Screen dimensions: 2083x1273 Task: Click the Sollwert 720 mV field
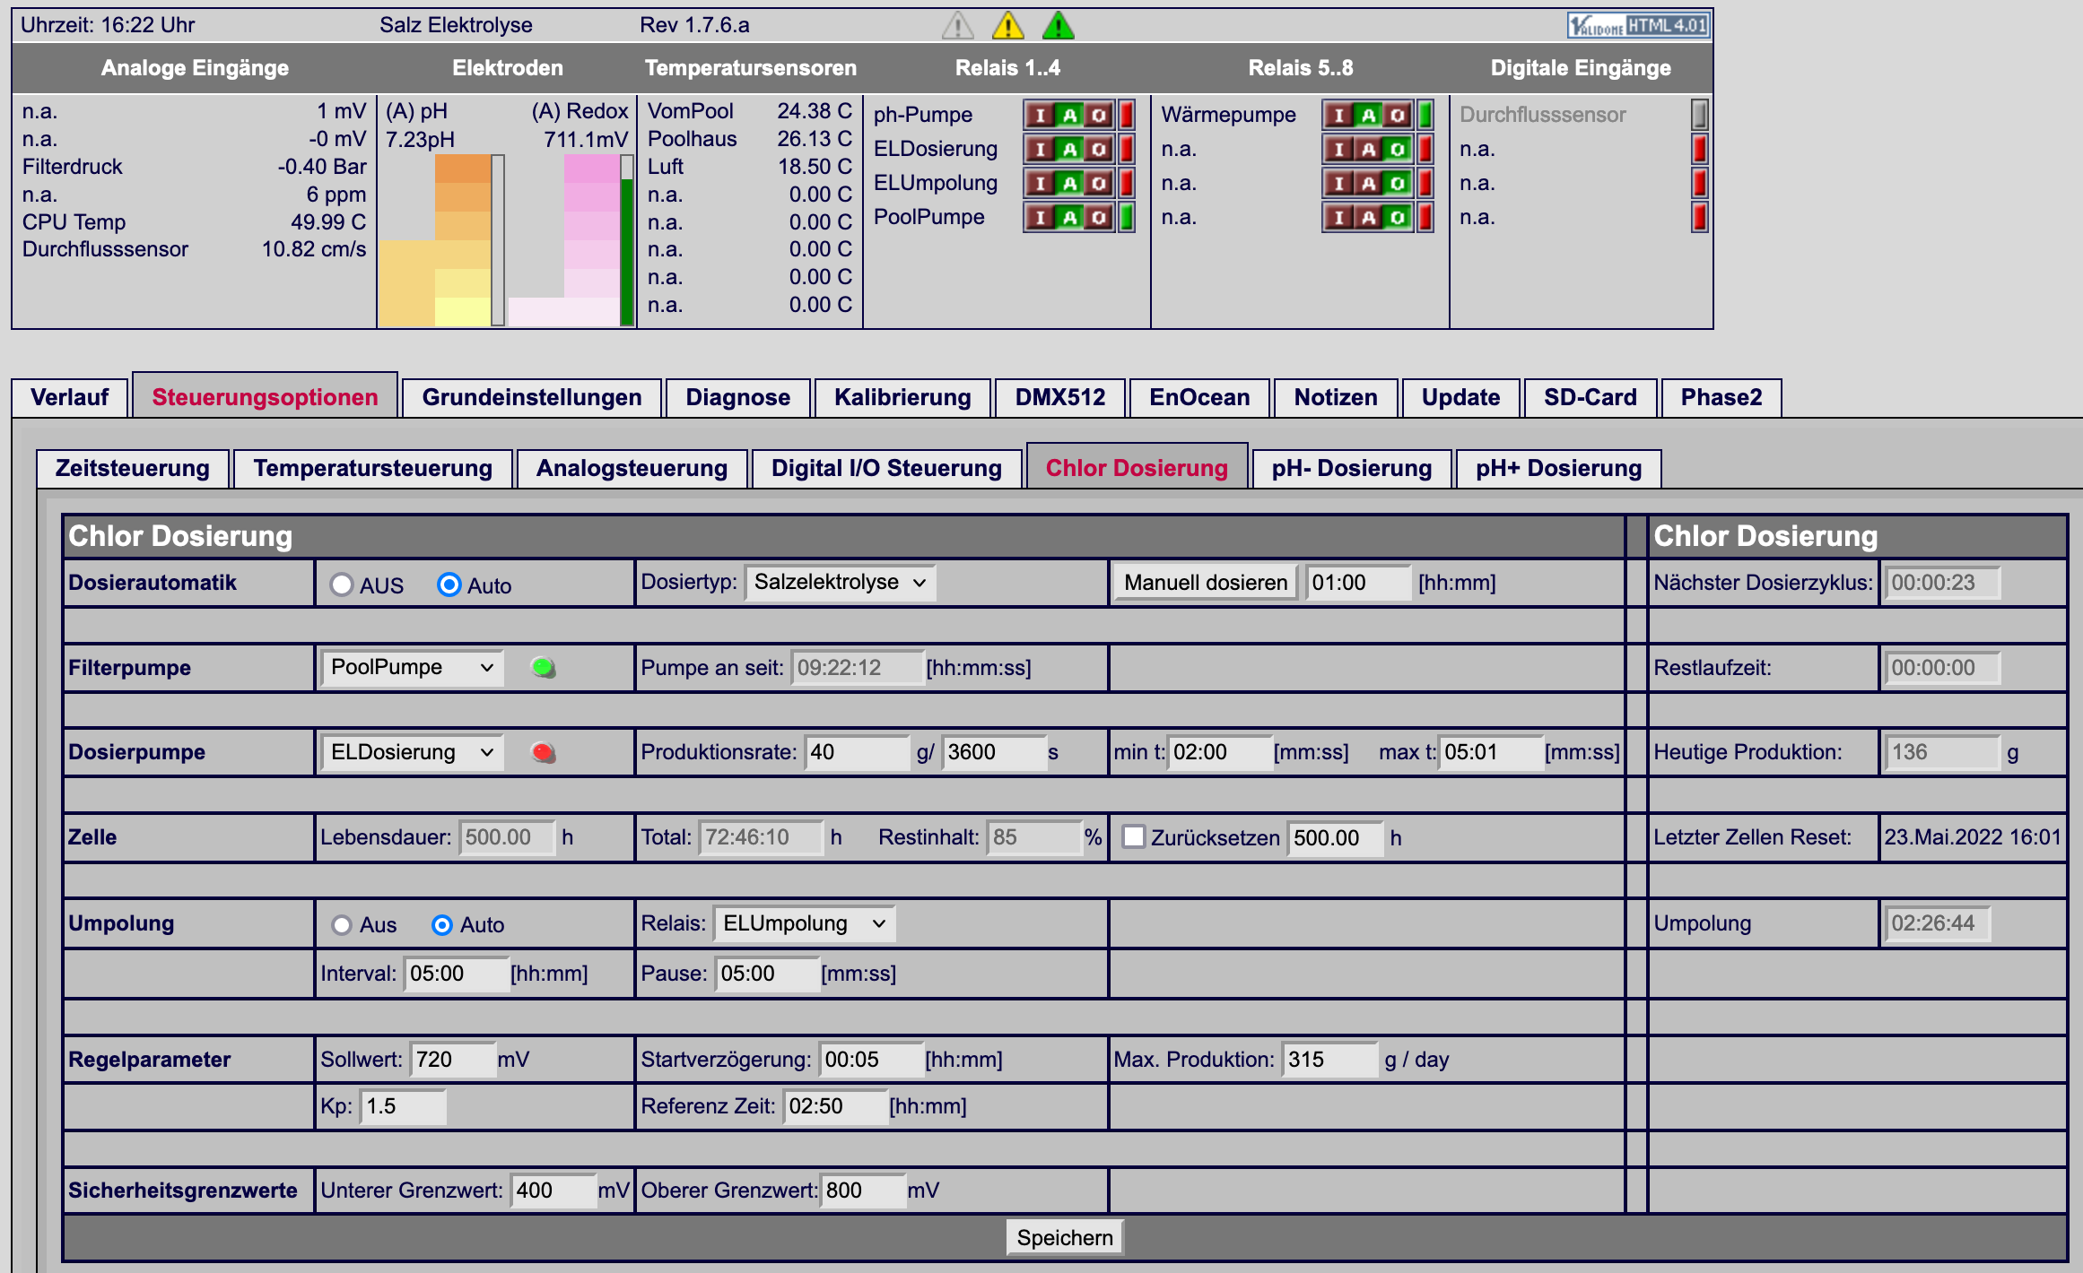pyautogui.click(x=453, y=1060)
